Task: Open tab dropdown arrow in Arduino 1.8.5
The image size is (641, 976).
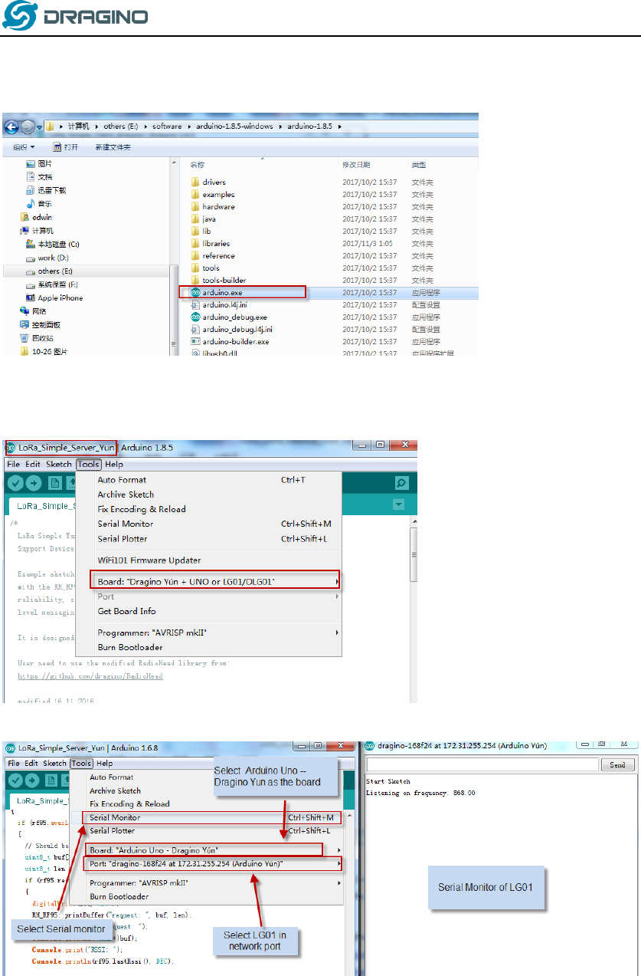Action: coord(398,504)
